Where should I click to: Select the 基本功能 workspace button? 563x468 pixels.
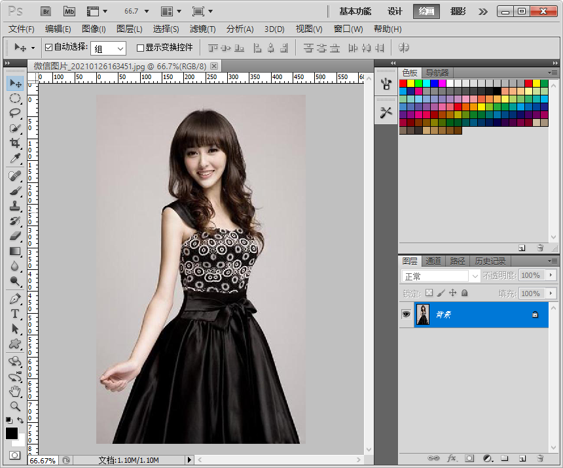tap(355, 12)
